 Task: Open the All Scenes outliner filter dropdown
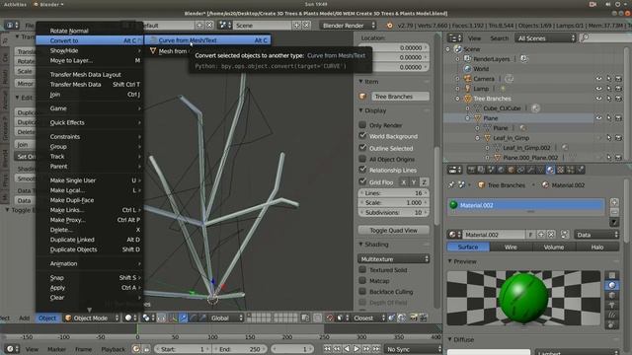tap(545, 38)
